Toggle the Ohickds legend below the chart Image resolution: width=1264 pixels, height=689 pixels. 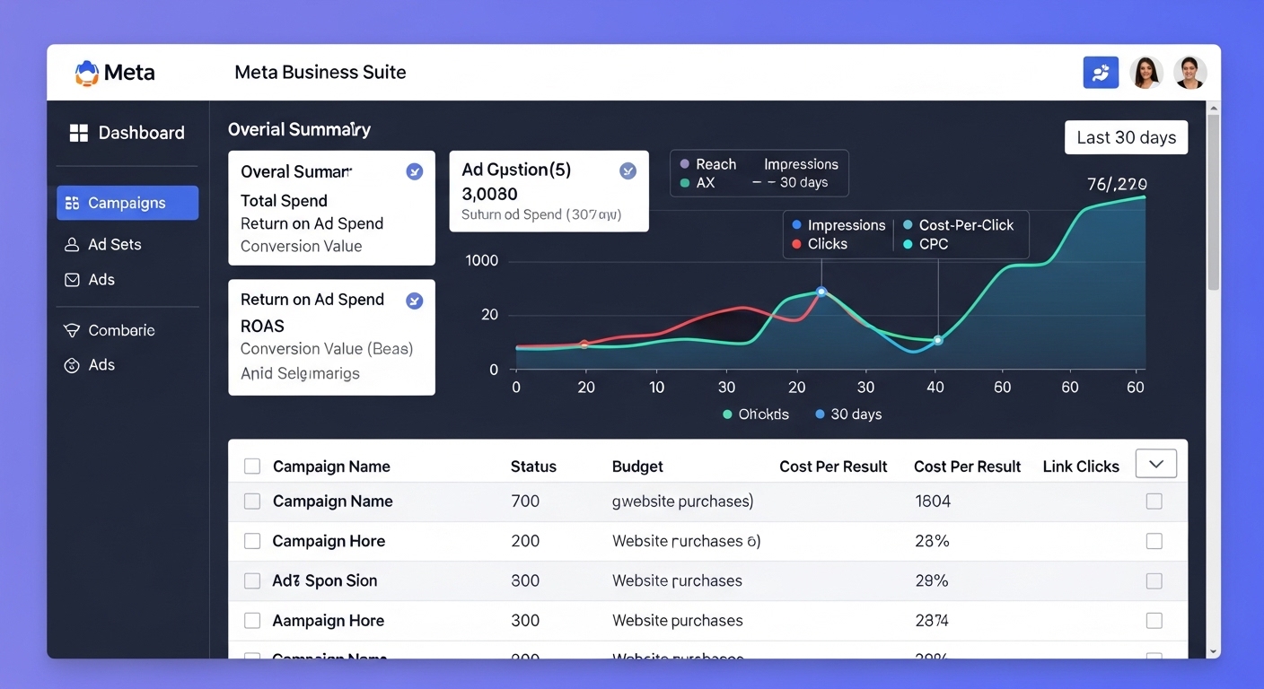[756, 414]
